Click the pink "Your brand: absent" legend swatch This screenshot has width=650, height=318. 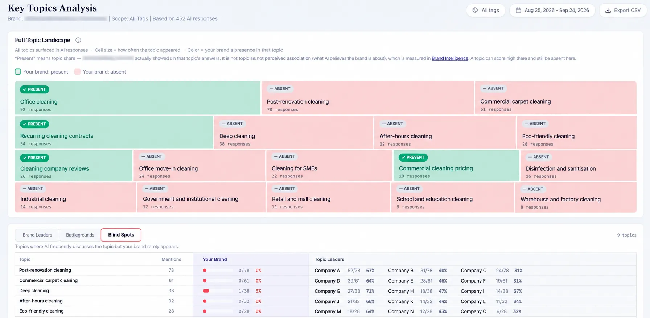point(77,72)
